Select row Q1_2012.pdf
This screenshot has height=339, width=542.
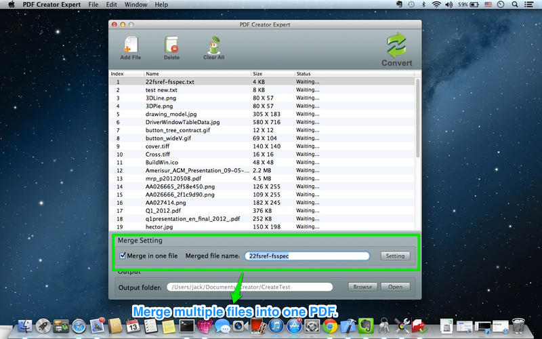(x=262, y=211)
